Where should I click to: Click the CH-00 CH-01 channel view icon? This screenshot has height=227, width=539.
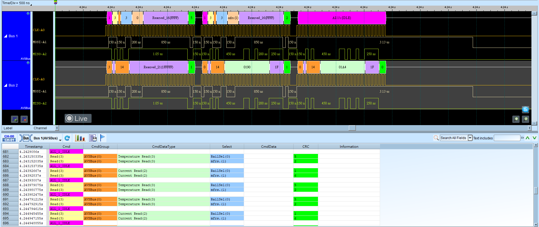9,138
